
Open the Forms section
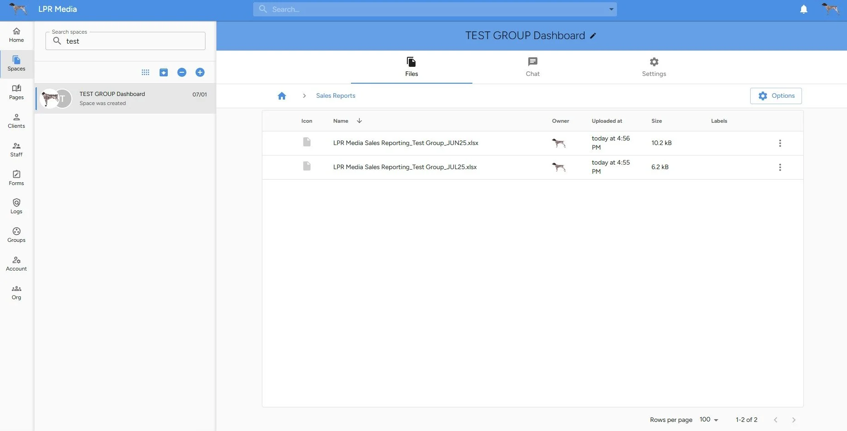click(x=16, y=178)
